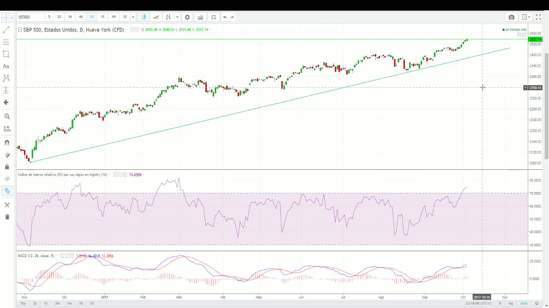Set range to 1m
The height and width of the screenshot is (308, 549).
pos(69,303)
